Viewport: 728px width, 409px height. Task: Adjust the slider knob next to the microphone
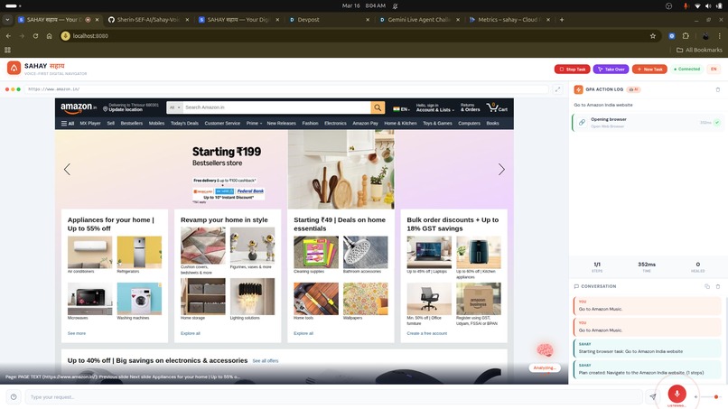point(716,397)
